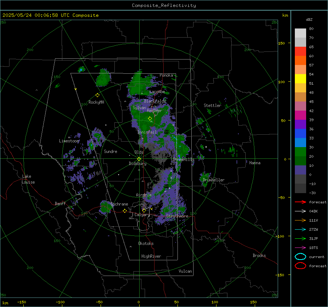The width and height of the screenshot is (328, 307).
Task: Click the 04DK legend label text
Action: (x=313, y=211)
